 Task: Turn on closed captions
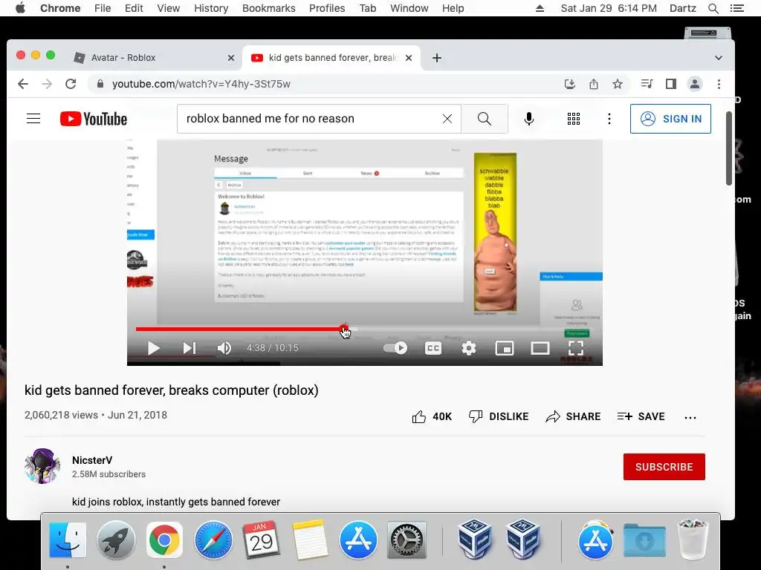pyautogui.click(x=433, y=348)
